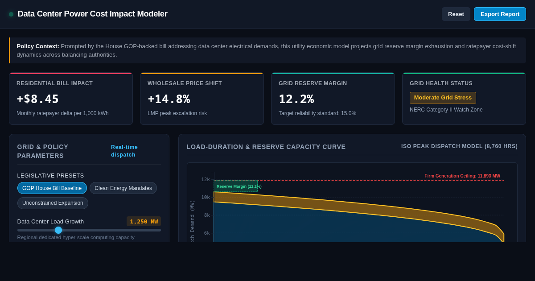Viewport: 535px width, 281px height.
Task: Click the Export Report button
Action: [500, 14]
